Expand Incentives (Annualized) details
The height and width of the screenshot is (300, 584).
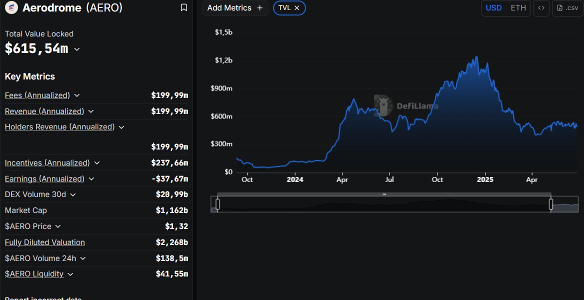pyautogui.click(x=97, y=163)
